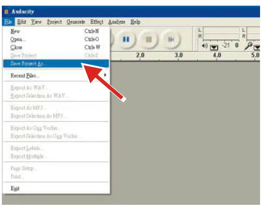266x207 pixels.
Task: Click the Audacity title bar icon
Action: click(x=6, y=12)
